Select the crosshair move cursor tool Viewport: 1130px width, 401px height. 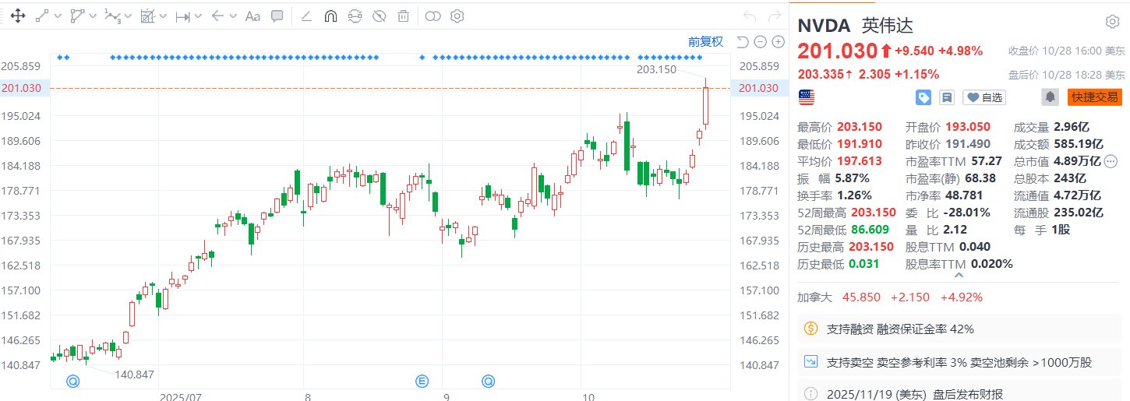click(x=16, y=16)
